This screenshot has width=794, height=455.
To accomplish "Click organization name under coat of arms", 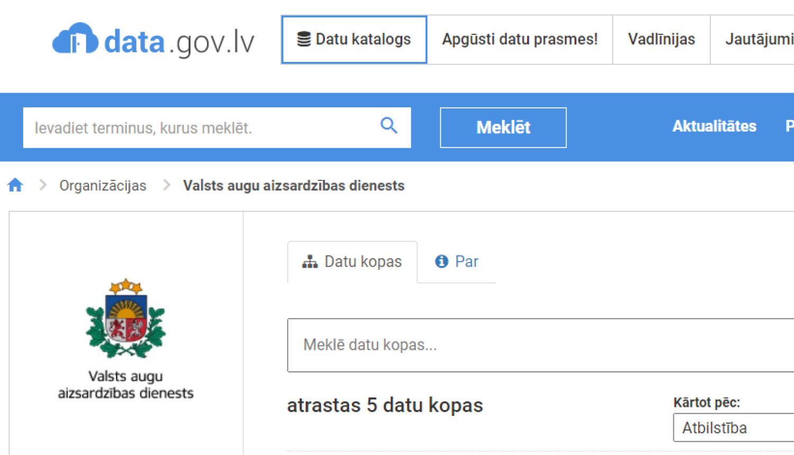I will (x=126, y=385).
